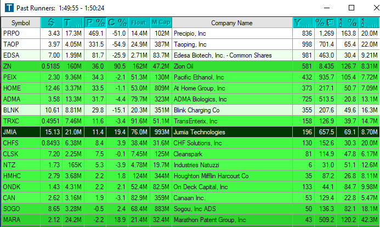380x227 pixels.
Task: Select the NTZ symbol cell
Action: point(21,165)
